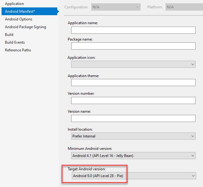Focus the Version number field
The image size is (203, 187).
coord(133,100)
